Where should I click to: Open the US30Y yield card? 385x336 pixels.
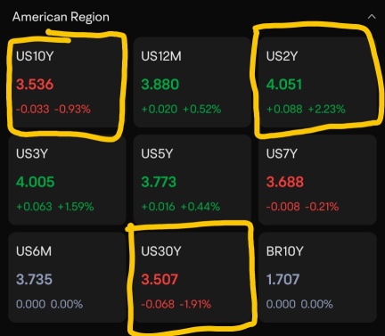[x=192, y=277]
